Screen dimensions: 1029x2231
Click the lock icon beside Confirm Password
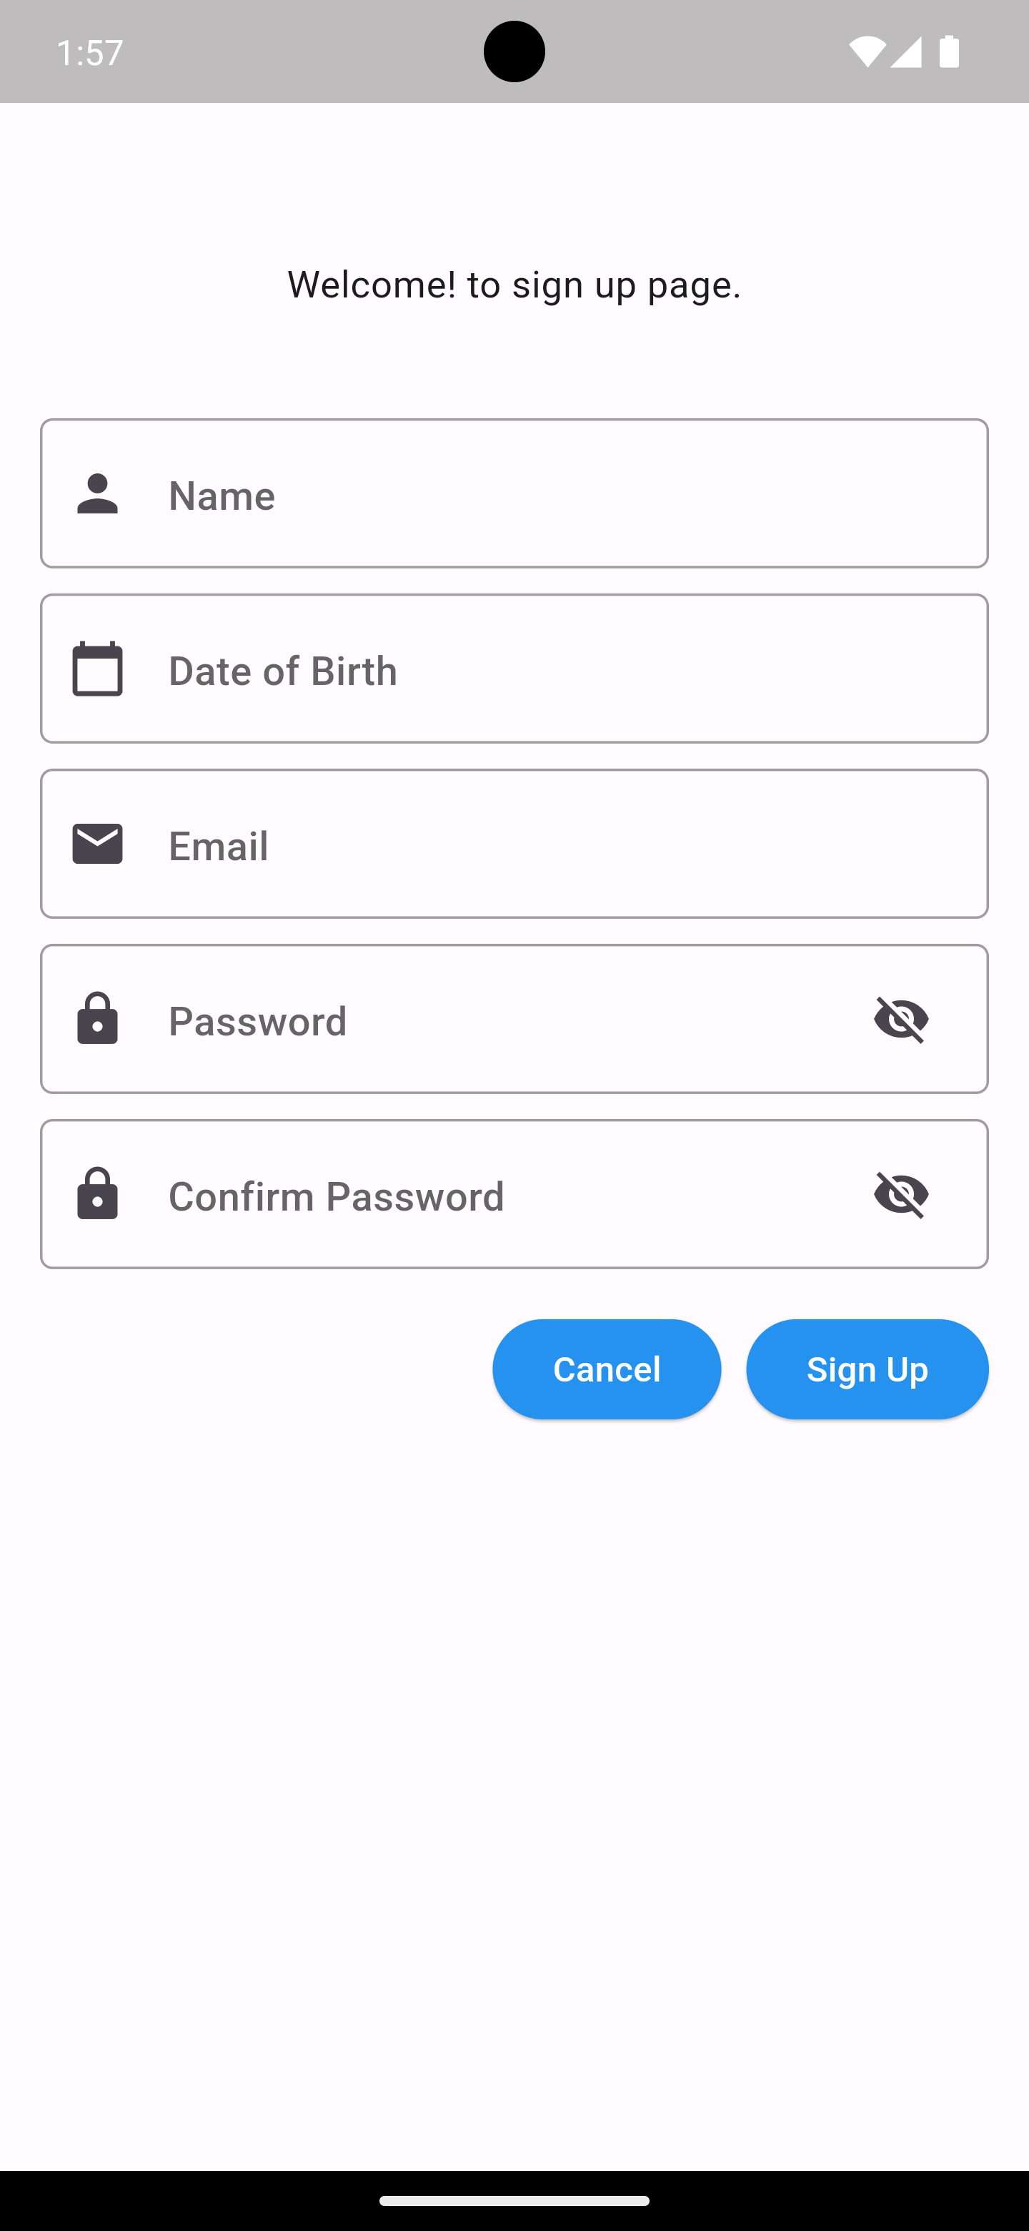point(97,1194)
